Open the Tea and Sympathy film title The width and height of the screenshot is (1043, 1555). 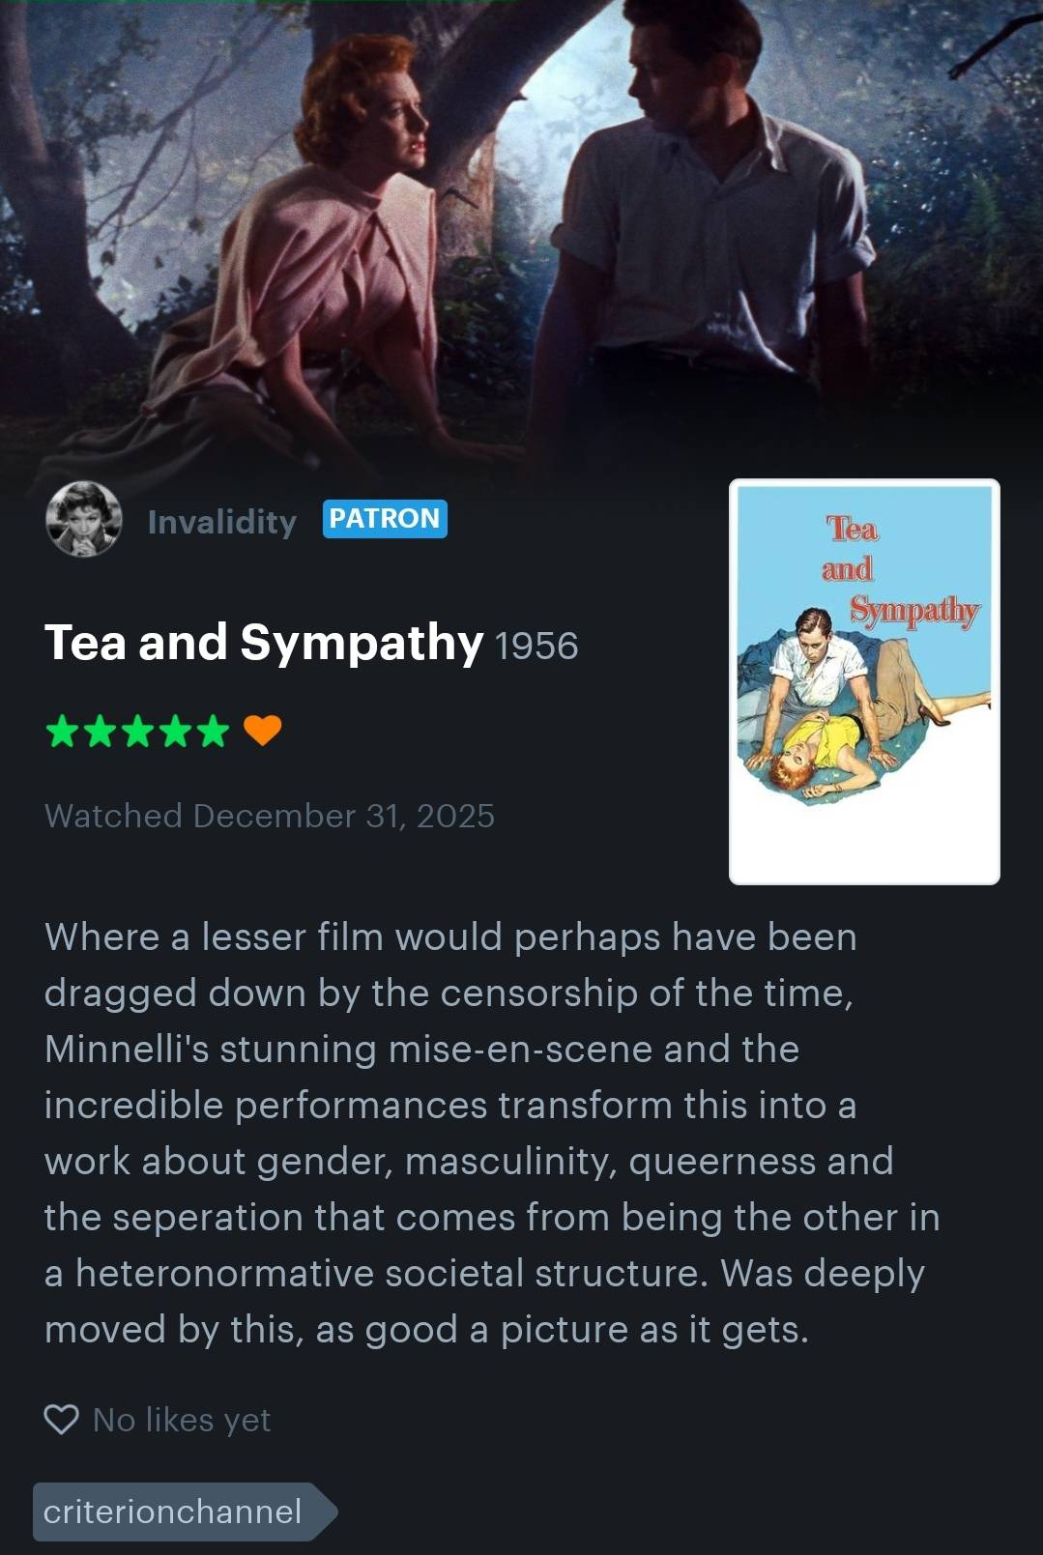point(264,642)
